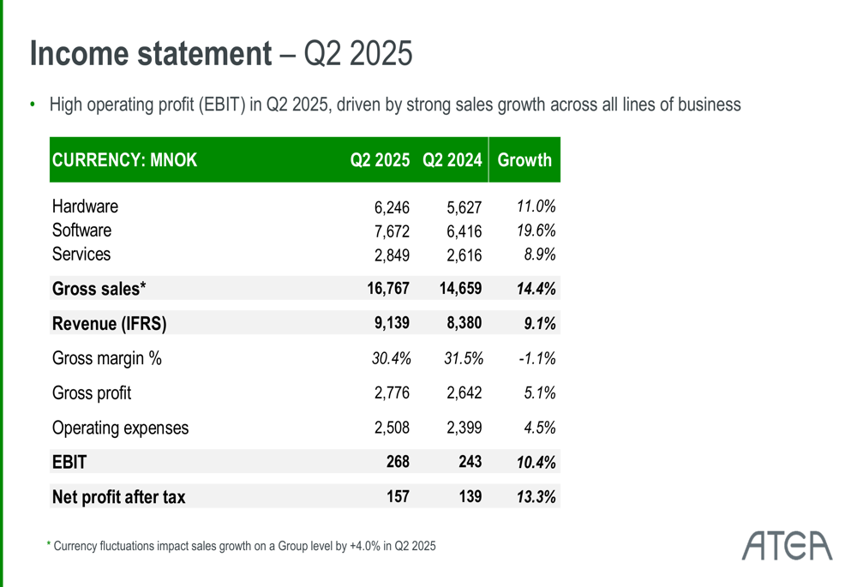Select the Growth column header
Viewport: 857px width, 587px height.
click(x=524, y=160)
